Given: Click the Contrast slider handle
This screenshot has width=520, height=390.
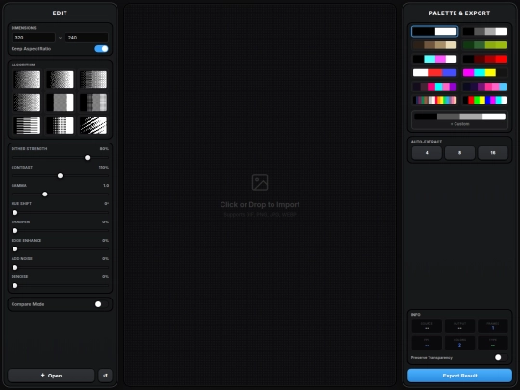Looking at the screenshot, I should [60, 176].
